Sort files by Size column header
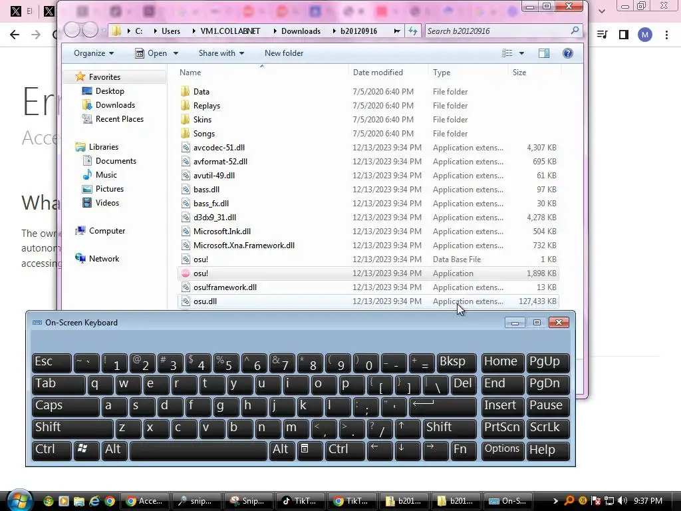Screen dimensions: 681x511 534,73
